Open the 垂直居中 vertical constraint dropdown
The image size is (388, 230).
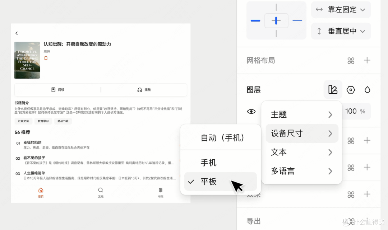click(341, 31)
